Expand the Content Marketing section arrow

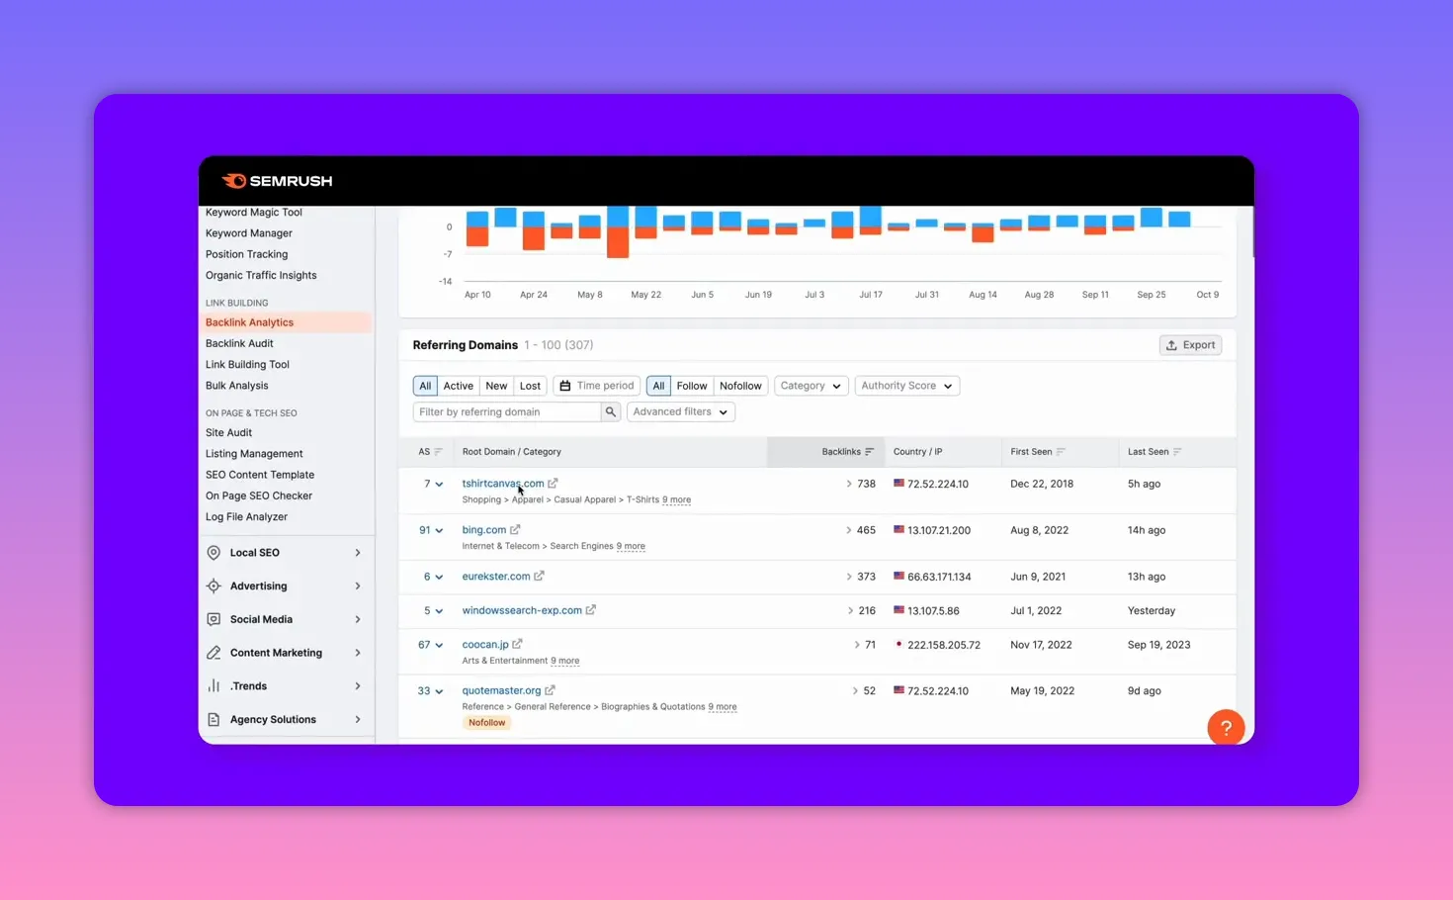coord(358,653)
